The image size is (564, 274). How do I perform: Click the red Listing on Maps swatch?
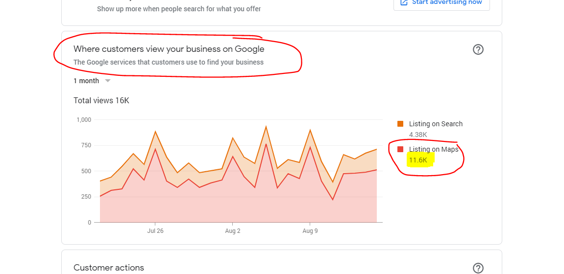[400, 149]
